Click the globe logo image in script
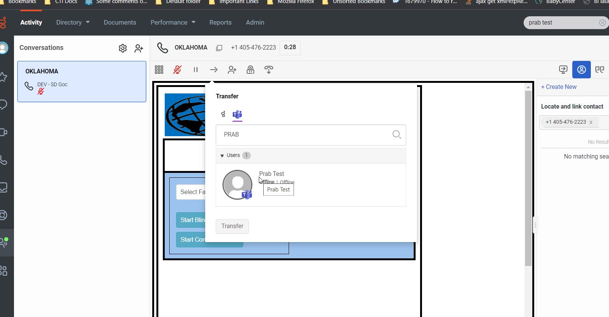Screen dimensions: 609x317 pos(185,115)
